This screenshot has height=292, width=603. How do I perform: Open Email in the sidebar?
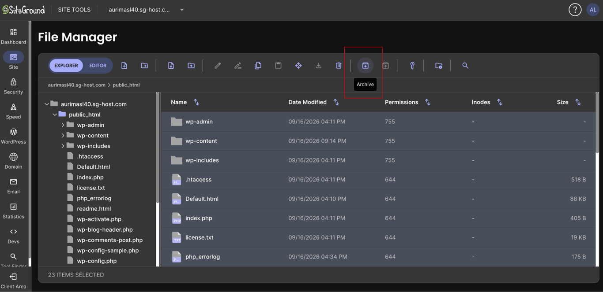click(14, 186)
